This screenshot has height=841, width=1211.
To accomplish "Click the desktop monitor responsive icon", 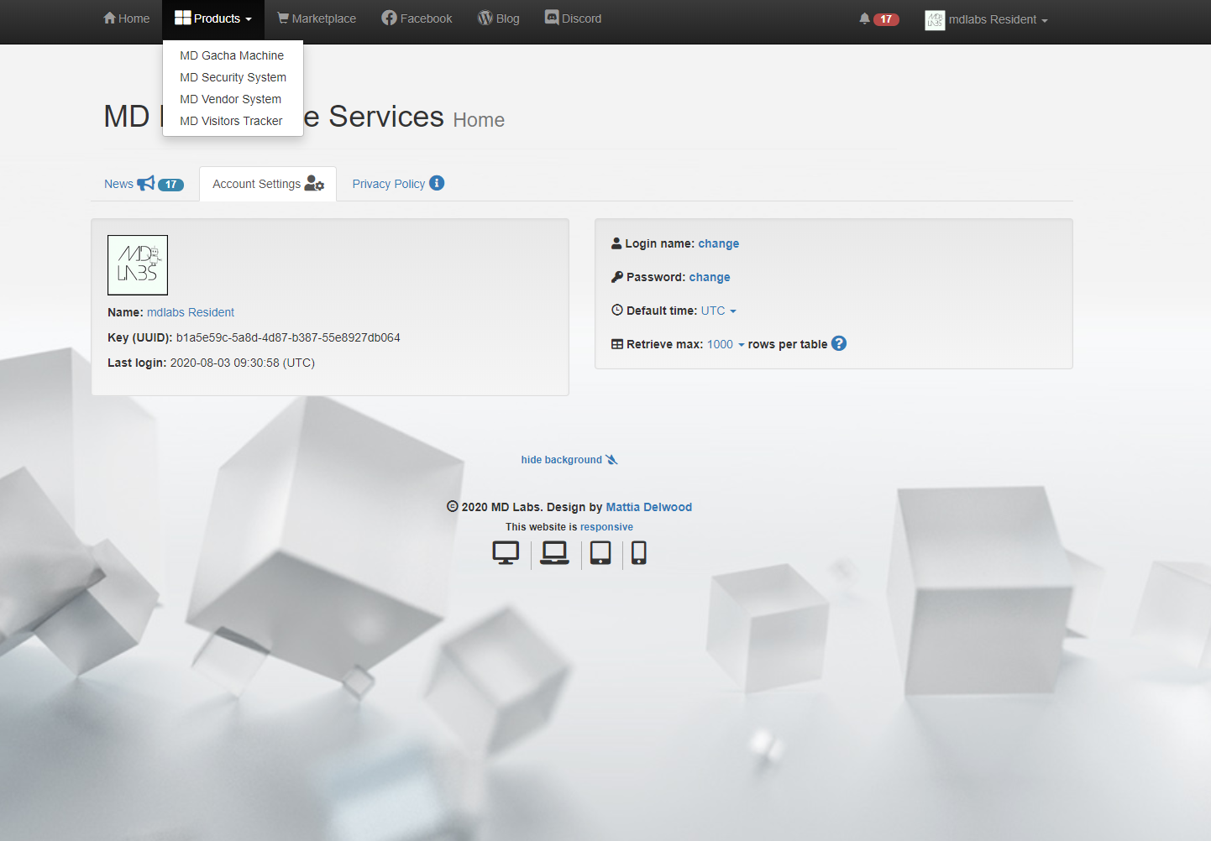I will [506, 552].
